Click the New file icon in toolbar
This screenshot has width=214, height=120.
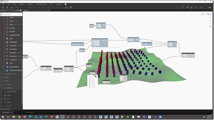tap(3, 7)
